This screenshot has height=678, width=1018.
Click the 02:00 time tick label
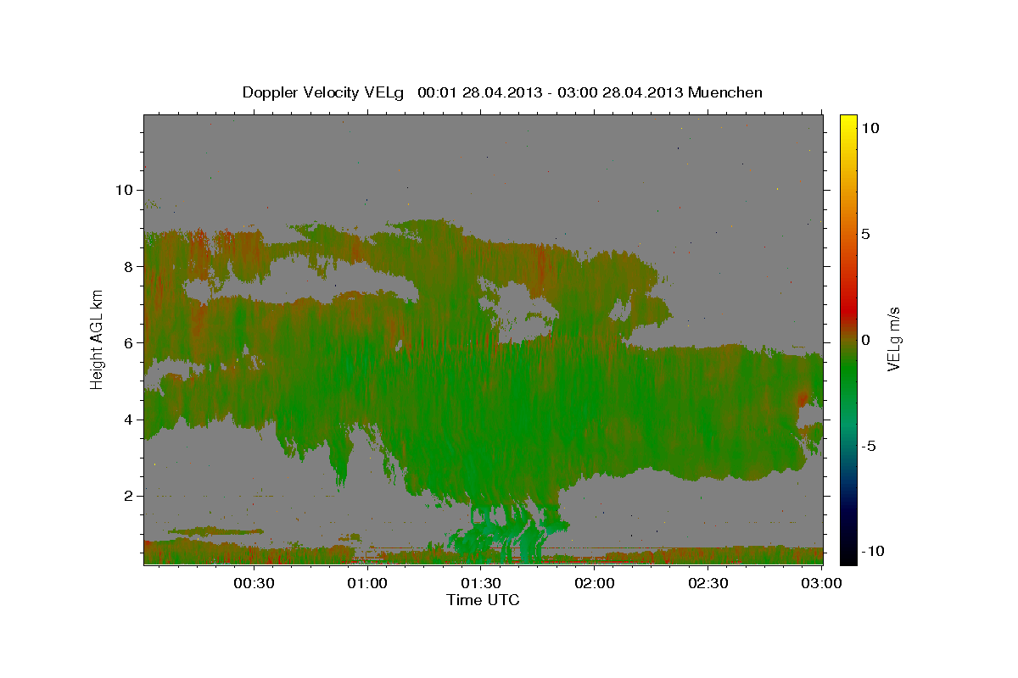[595, 583]
